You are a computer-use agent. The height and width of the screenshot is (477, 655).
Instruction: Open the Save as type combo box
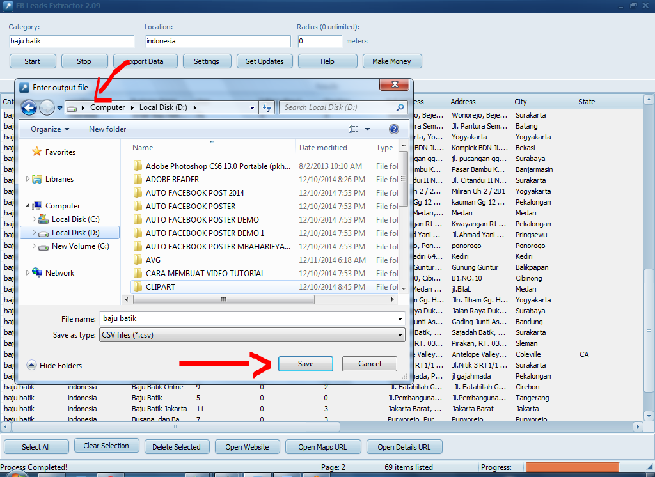(252, 335)
